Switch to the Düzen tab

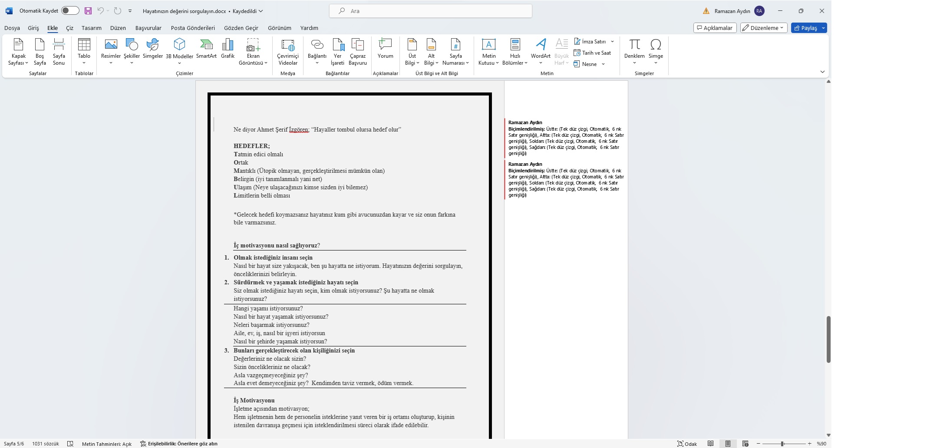click(x=118, y=28)
